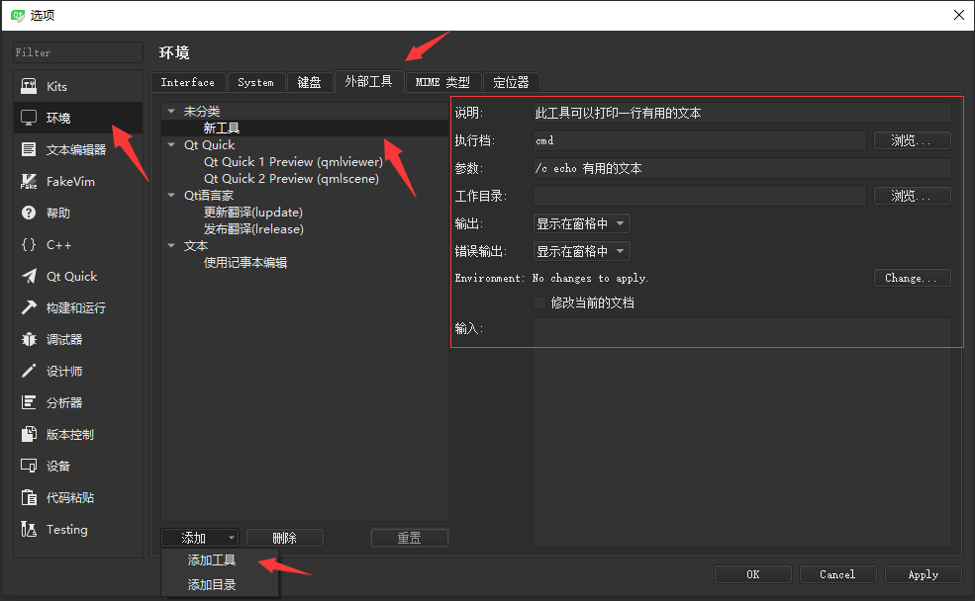Switch to the MIME 类型 tab
975x601 pixels.
442,82
